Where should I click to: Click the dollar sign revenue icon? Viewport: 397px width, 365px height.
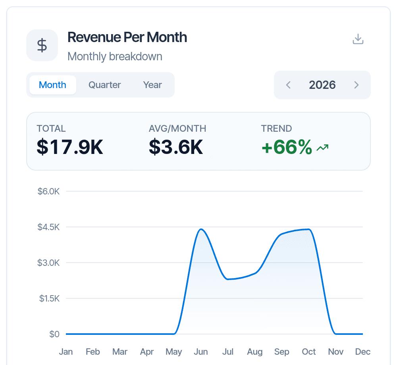(x=42, y=45)
